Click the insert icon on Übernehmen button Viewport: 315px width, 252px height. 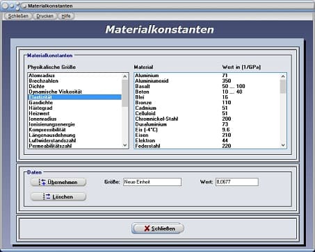pyautogui.click(x=42, y=182)
